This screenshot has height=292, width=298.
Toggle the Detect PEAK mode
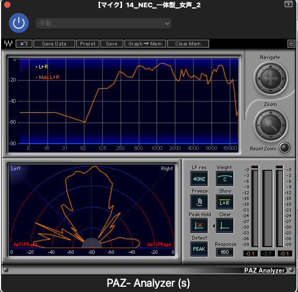[x=199, y=249]
